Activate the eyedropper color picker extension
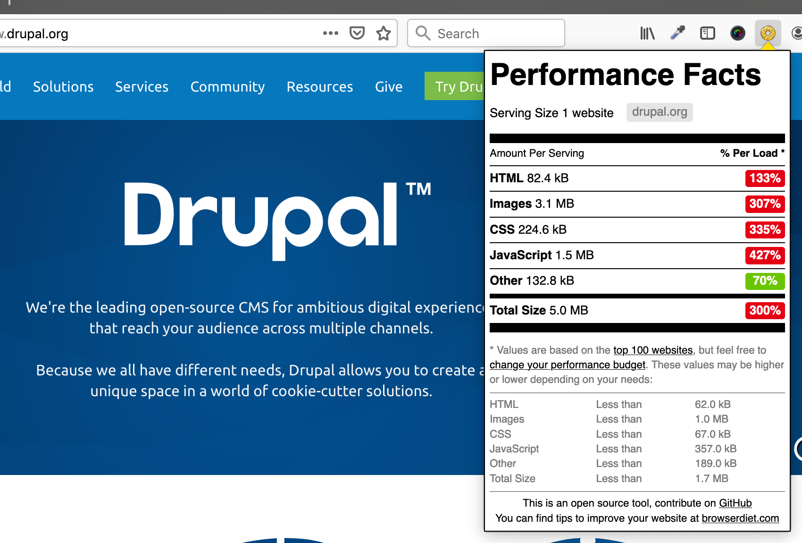Image resolution: width=802 pixels, height=543 pixels. click(677, 33)
